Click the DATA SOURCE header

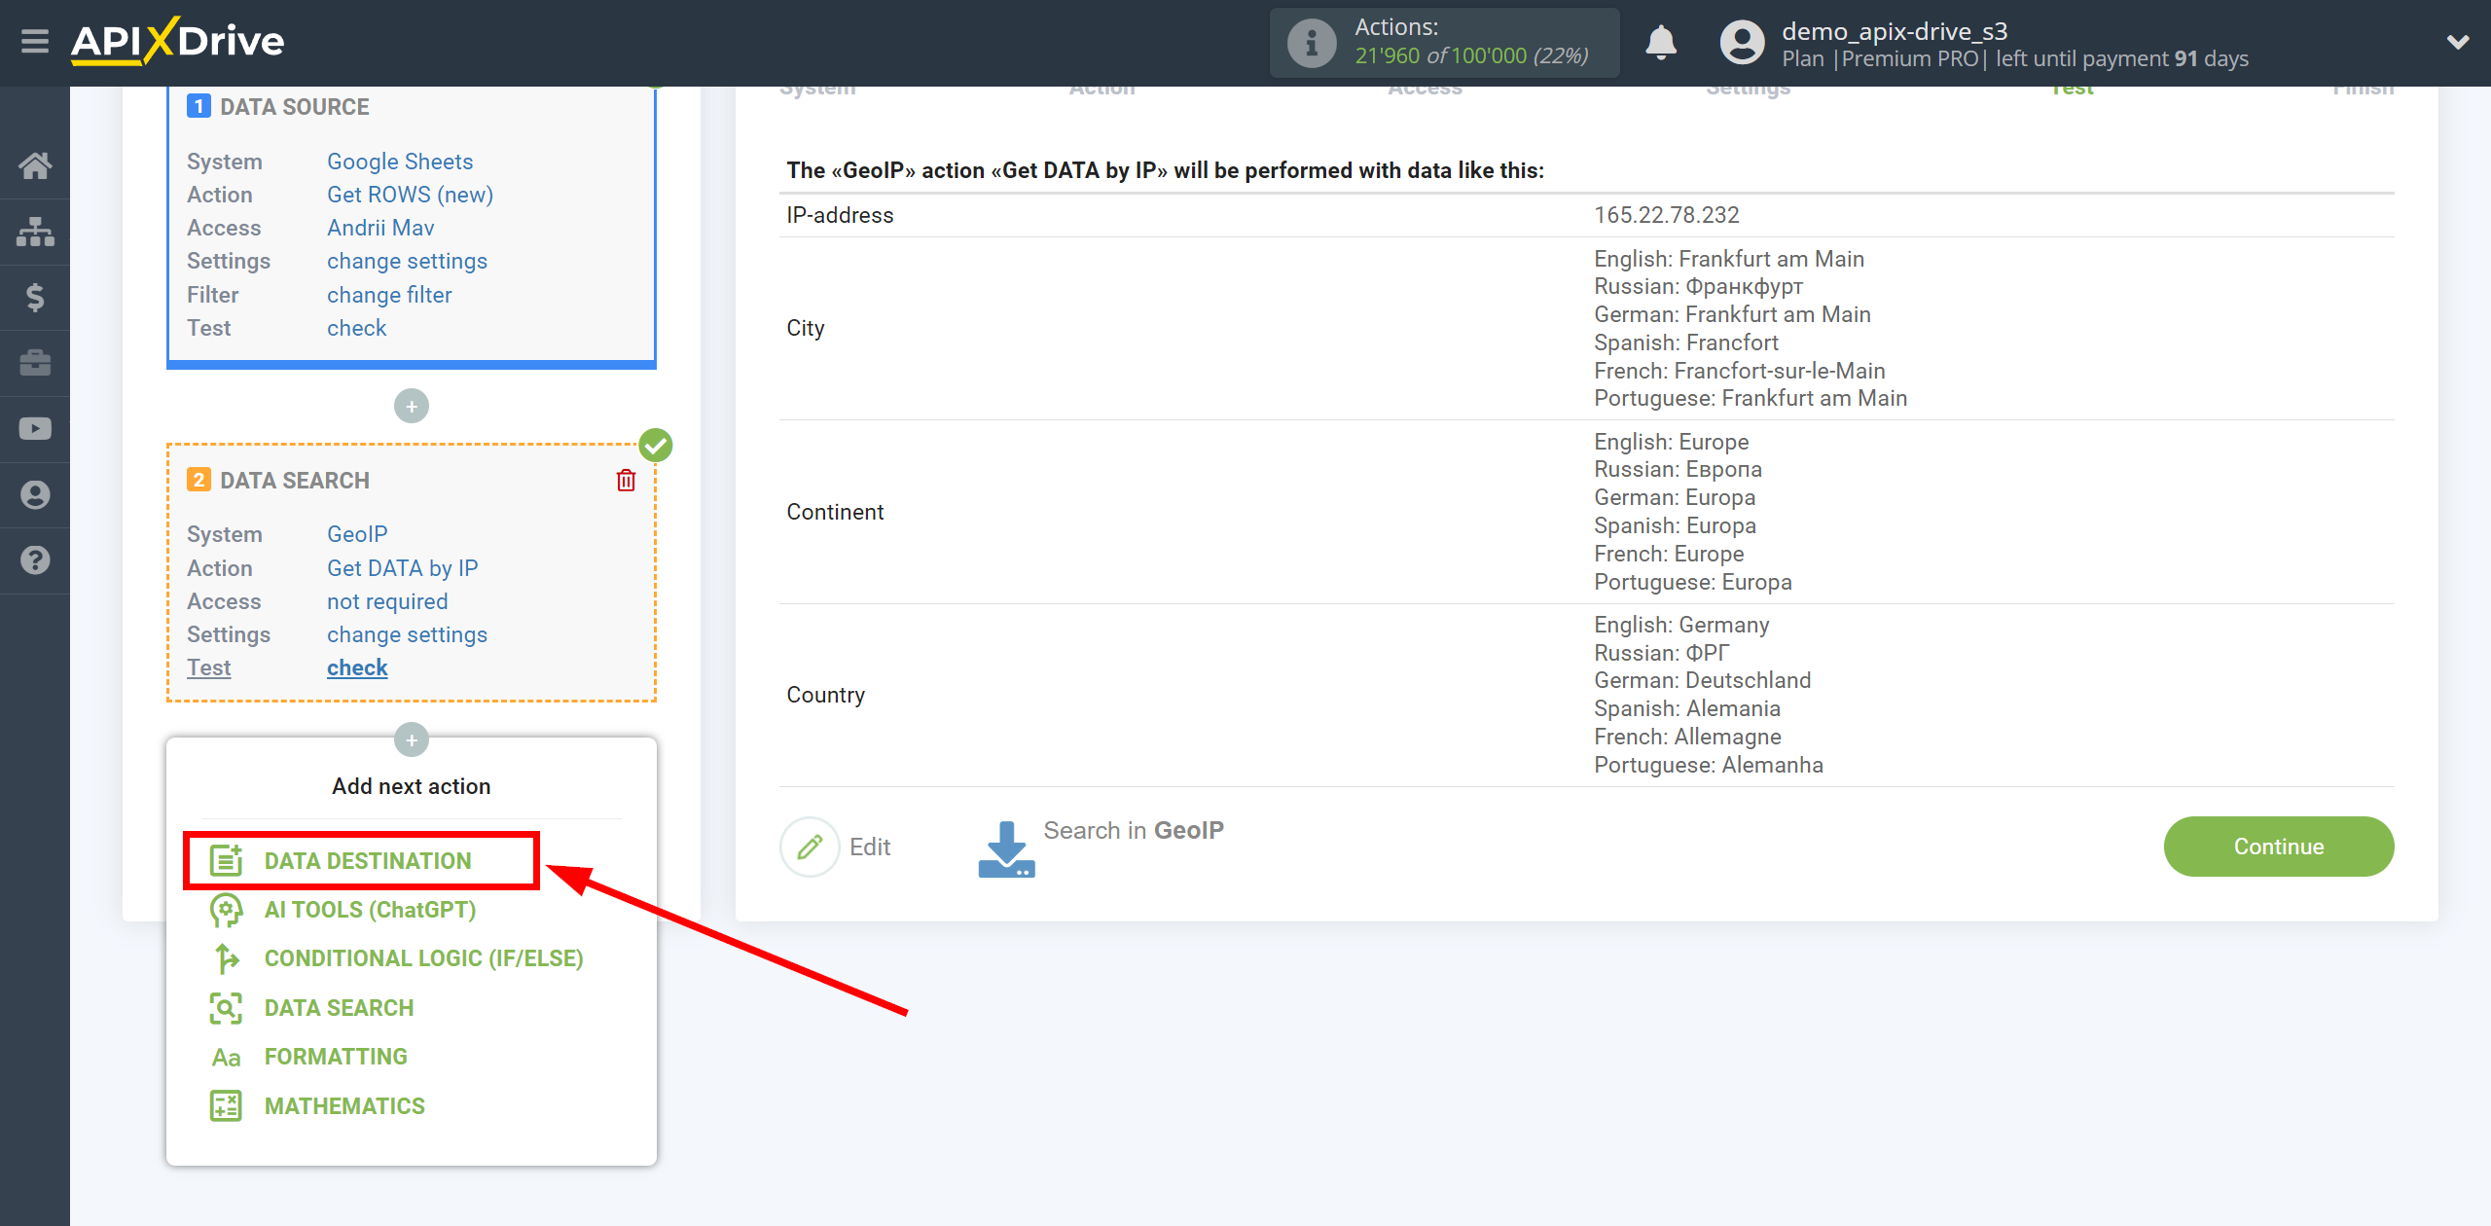tap(295, 106)
